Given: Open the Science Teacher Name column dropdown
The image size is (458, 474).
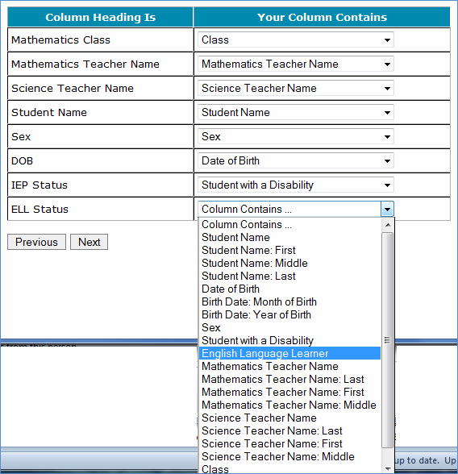Looking at the screenshot, I should 295,89.
